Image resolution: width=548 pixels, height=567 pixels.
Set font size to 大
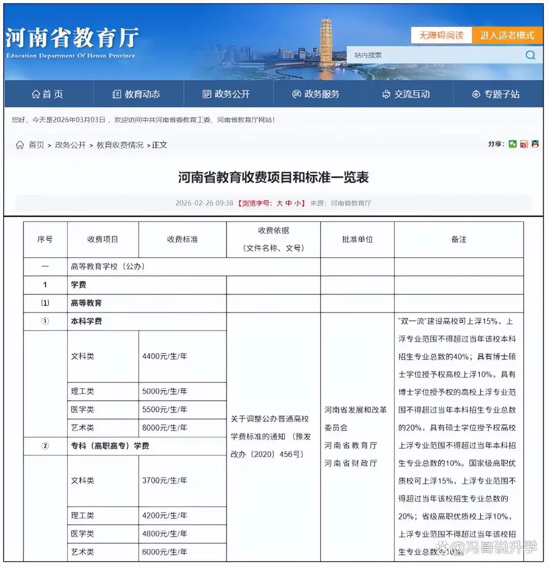coord(281,203)
